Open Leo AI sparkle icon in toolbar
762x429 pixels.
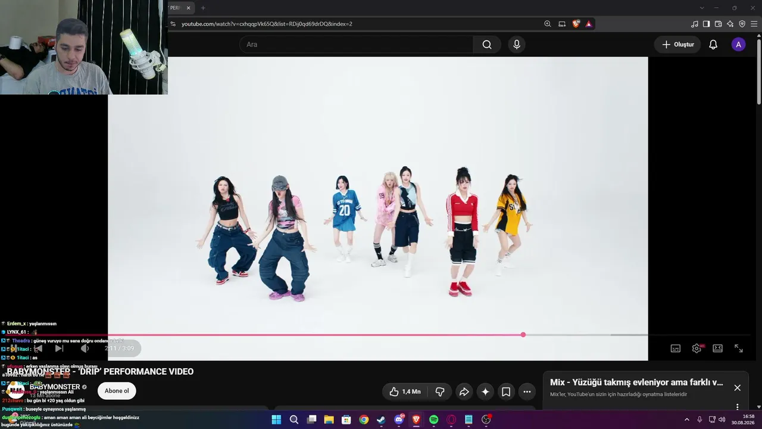click(x=730, y=24)
